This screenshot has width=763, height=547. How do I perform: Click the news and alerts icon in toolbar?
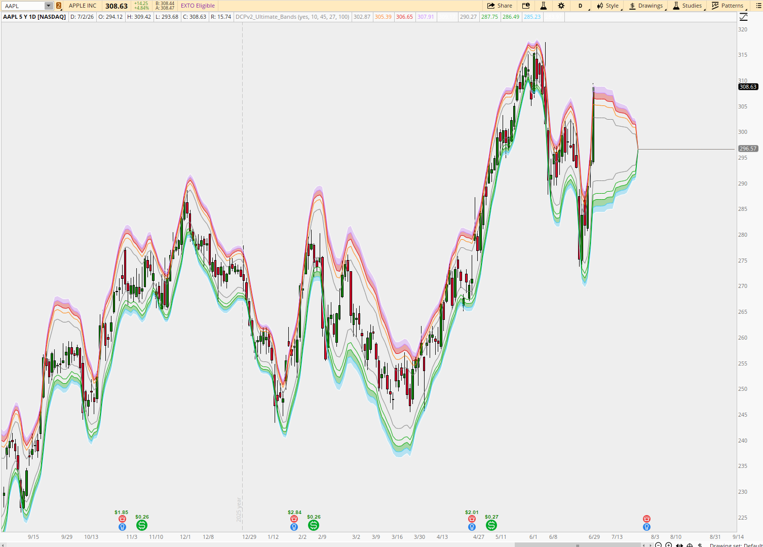coord(526,6)
